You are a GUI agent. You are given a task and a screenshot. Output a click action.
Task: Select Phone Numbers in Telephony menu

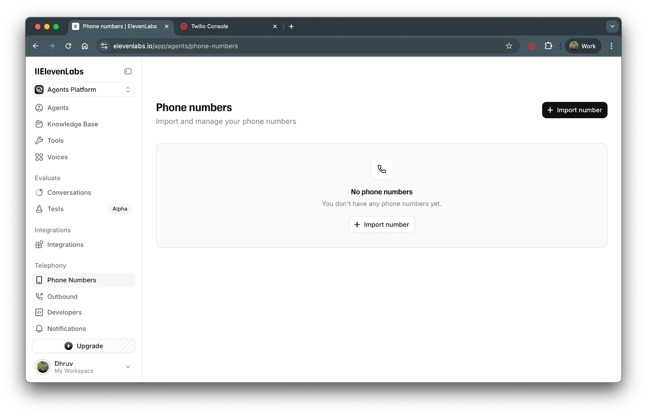tap(72, 280)
